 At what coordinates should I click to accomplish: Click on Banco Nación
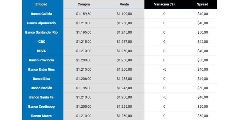41,88
